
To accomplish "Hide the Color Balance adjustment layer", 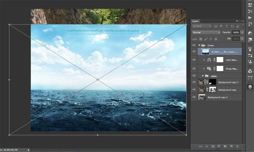I will [194, 60].
